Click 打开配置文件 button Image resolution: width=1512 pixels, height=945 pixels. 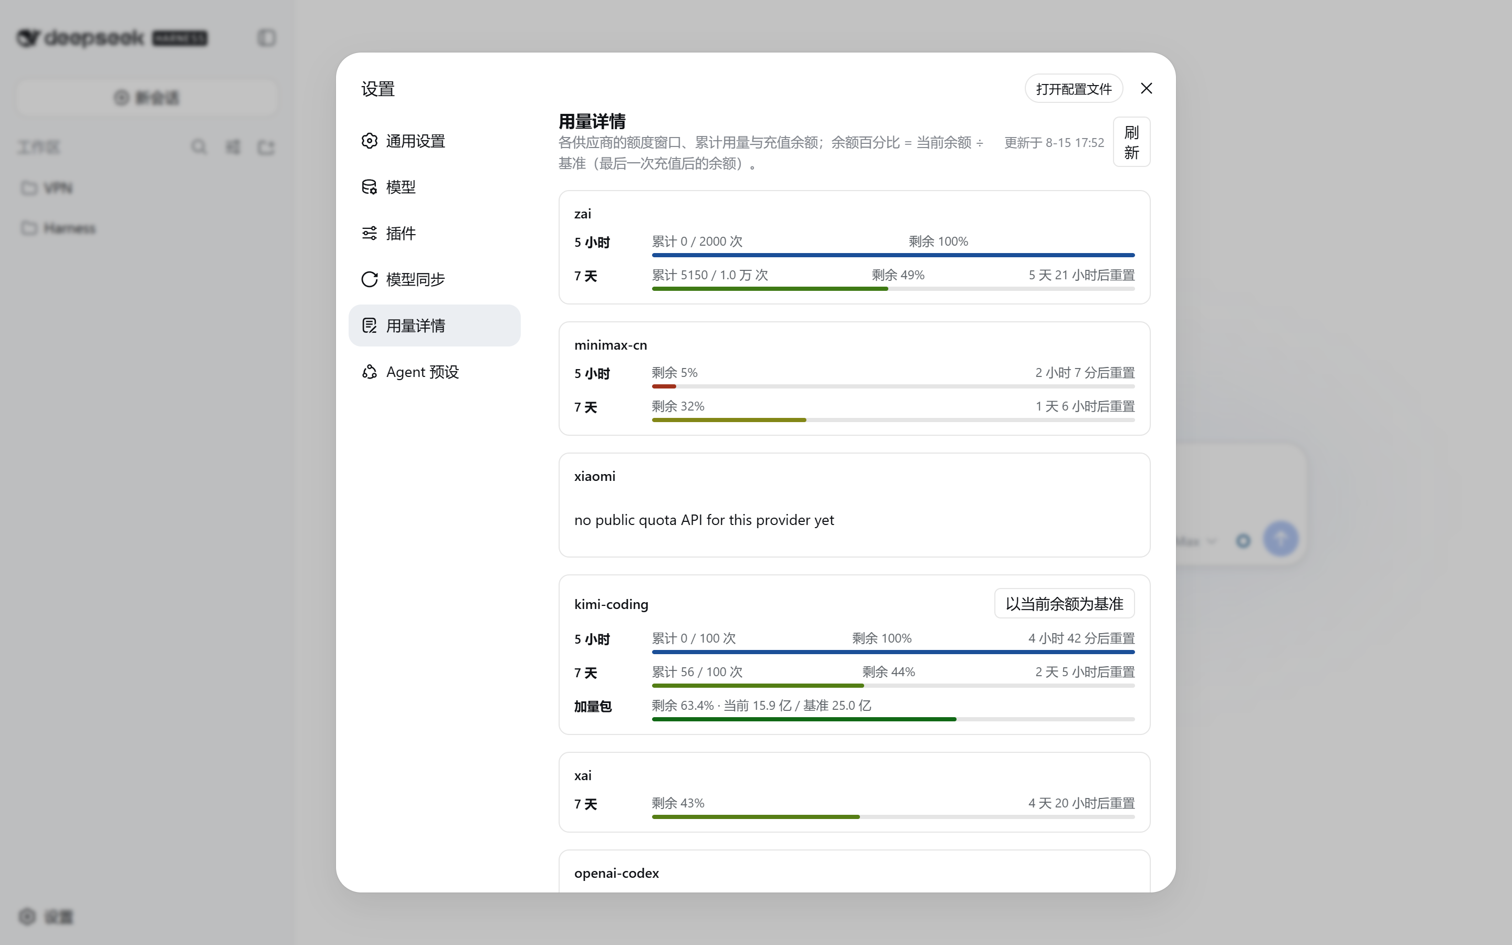pos(1074,89)
